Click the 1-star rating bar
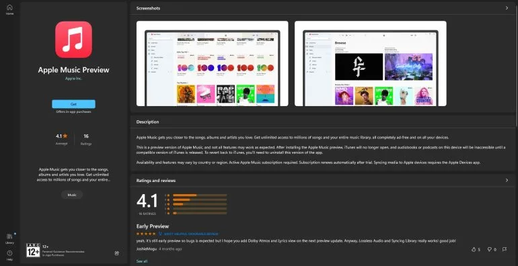This screenshot has width=518, height=266. coord(200,213)
